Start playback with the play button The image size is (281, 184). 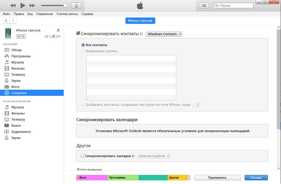[x=22, y=6]
